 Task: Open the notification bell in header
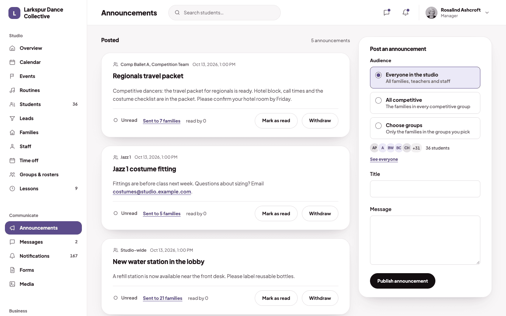pos(406,13)
